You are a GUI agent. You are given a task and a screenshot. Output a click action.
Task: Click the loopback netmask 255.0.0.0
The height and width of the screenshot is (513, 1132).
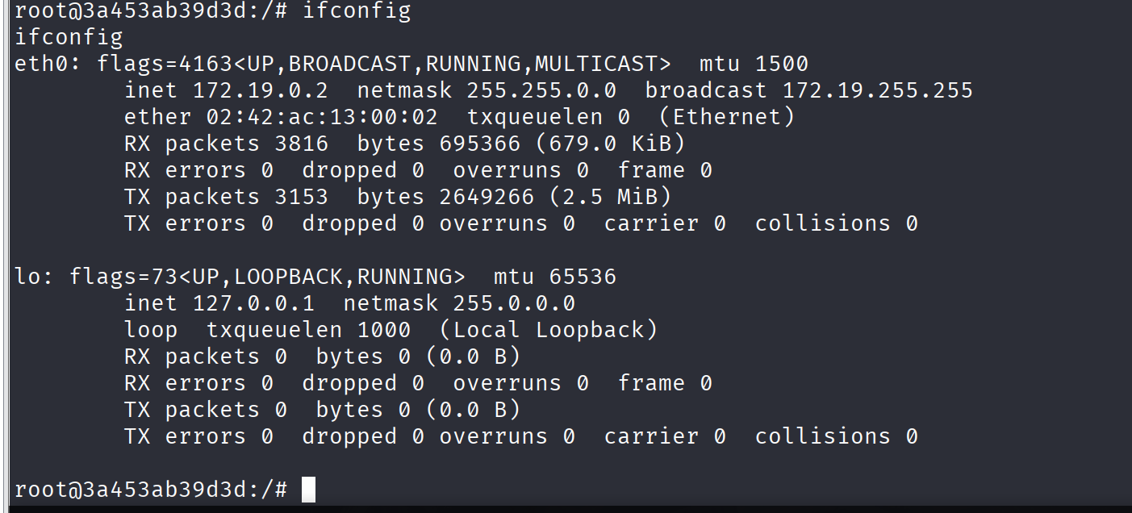point(514,303)
